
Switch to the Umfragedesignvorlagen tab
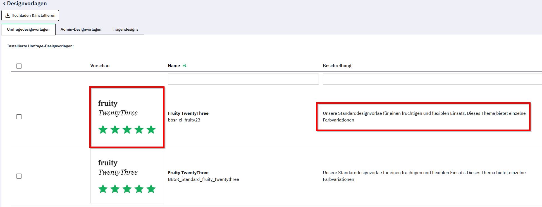28,30
